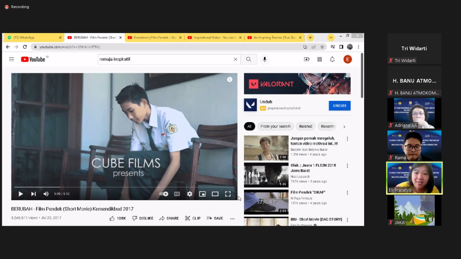Open options menu for Film Pendek SIKAP
The image size is (461, 259).
click(347, 193)
